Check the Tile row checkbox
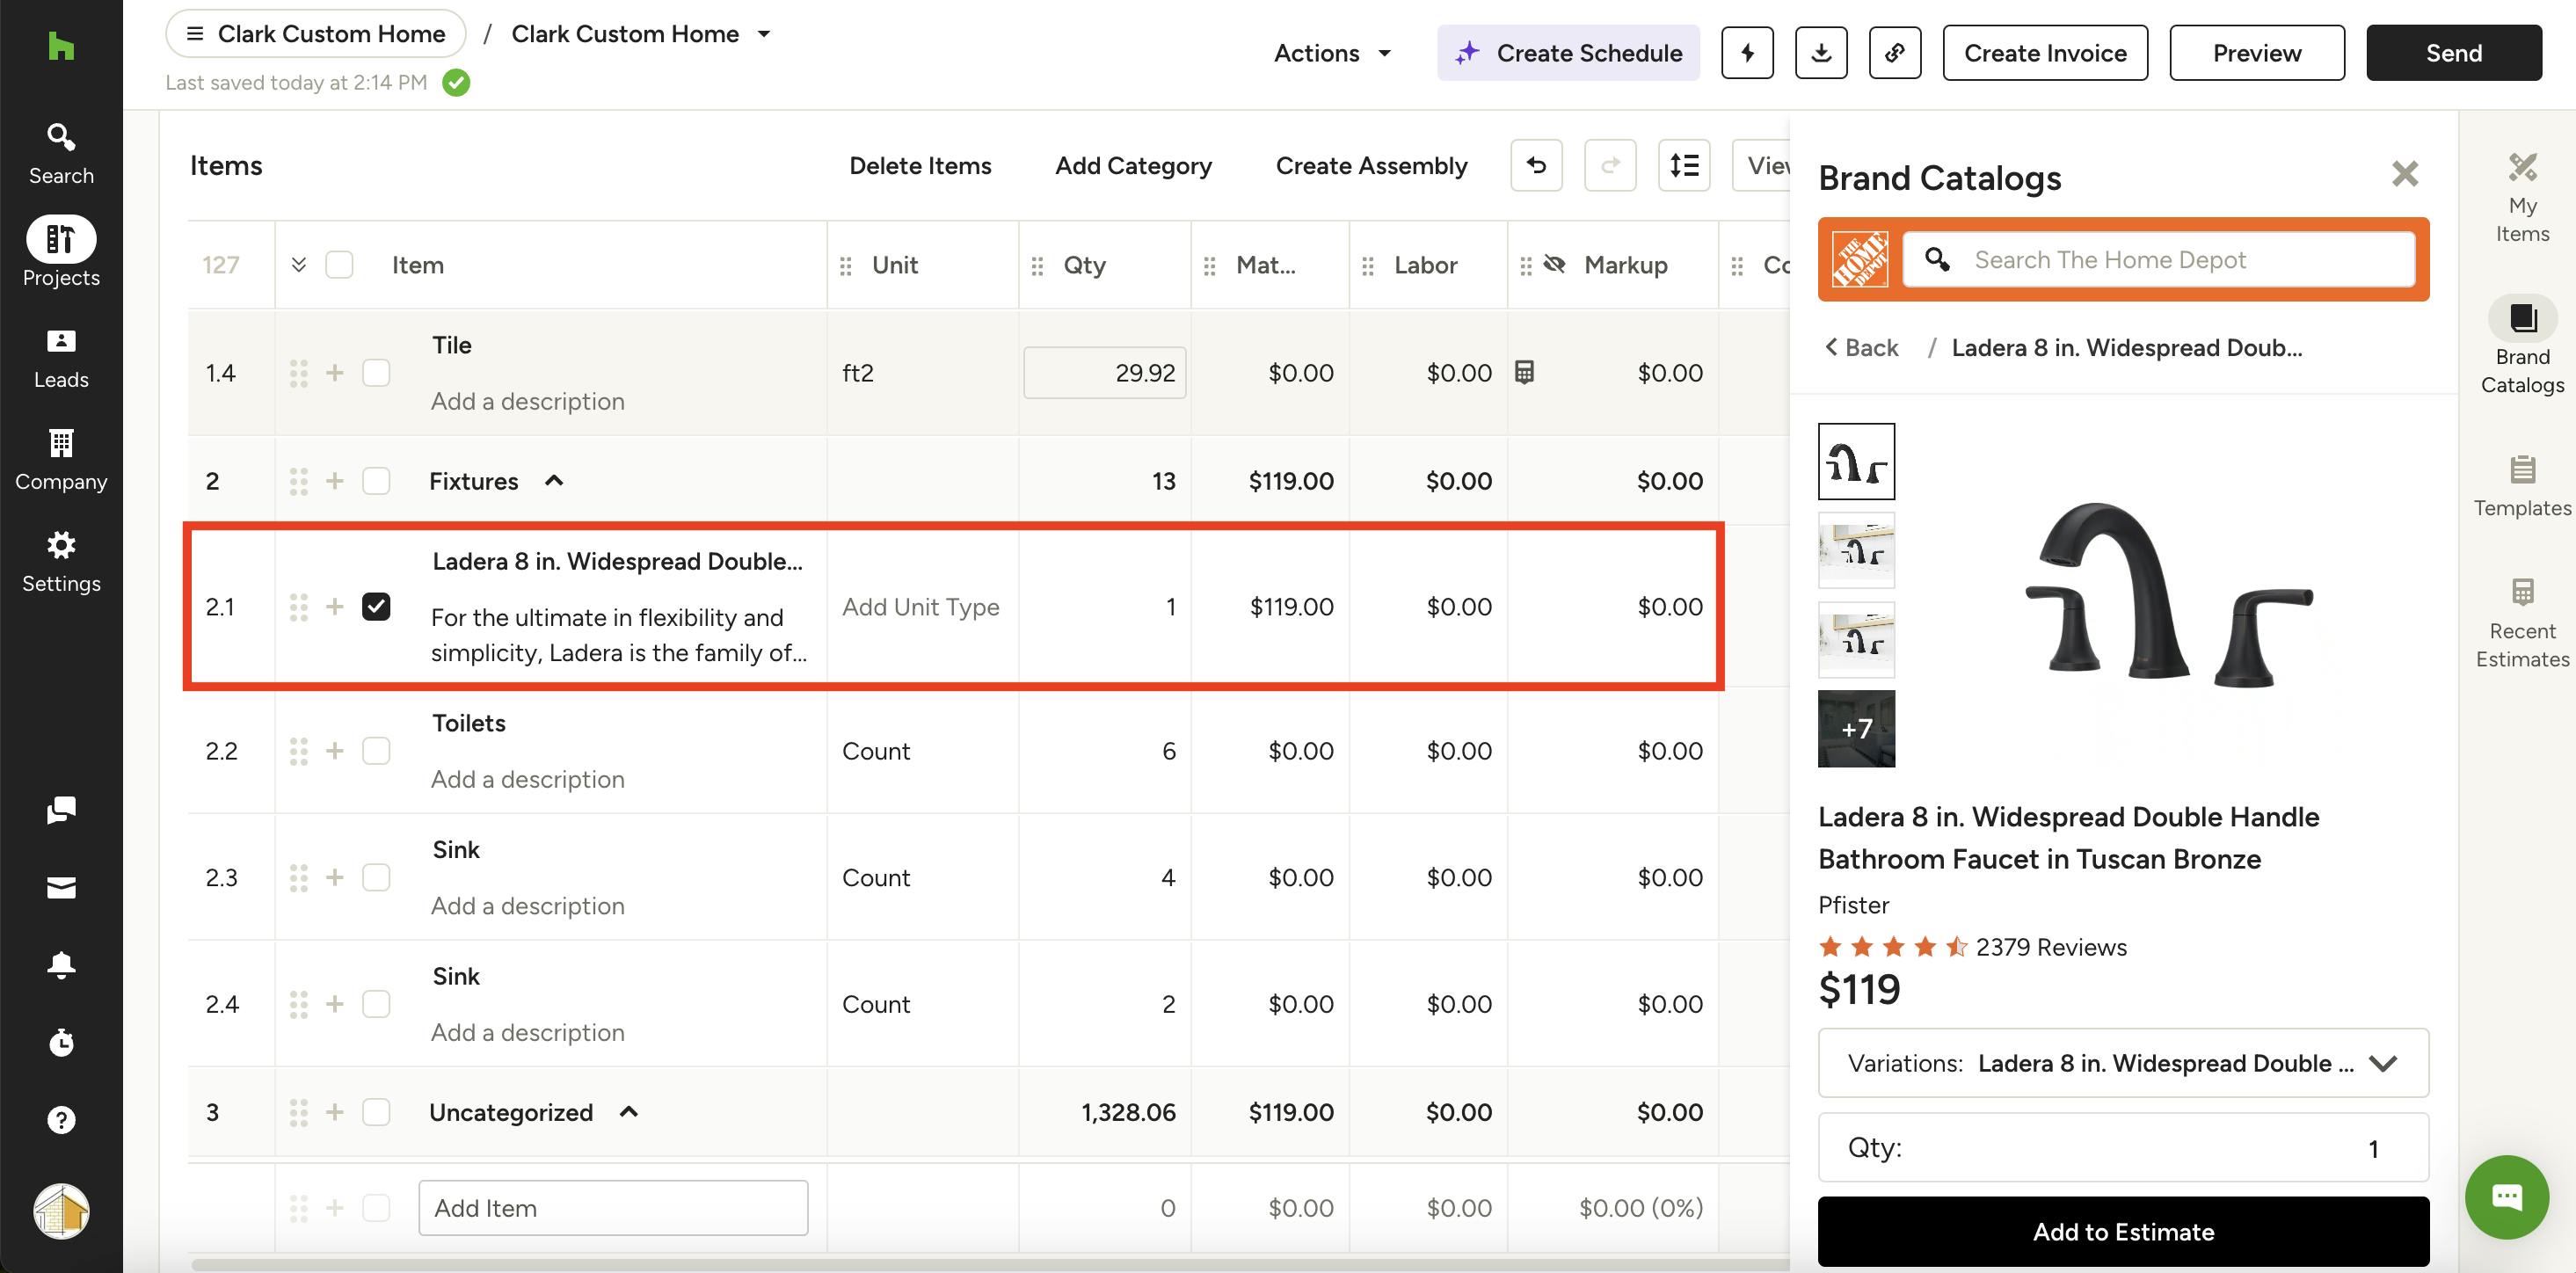Viewport: 2576px width, 1273px height. coord(376,373)
